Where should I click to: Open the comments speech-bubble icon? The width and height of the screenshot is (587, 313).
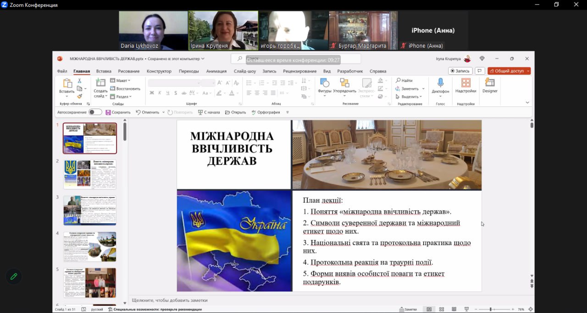pyautogui.click(x=480, y=71)
